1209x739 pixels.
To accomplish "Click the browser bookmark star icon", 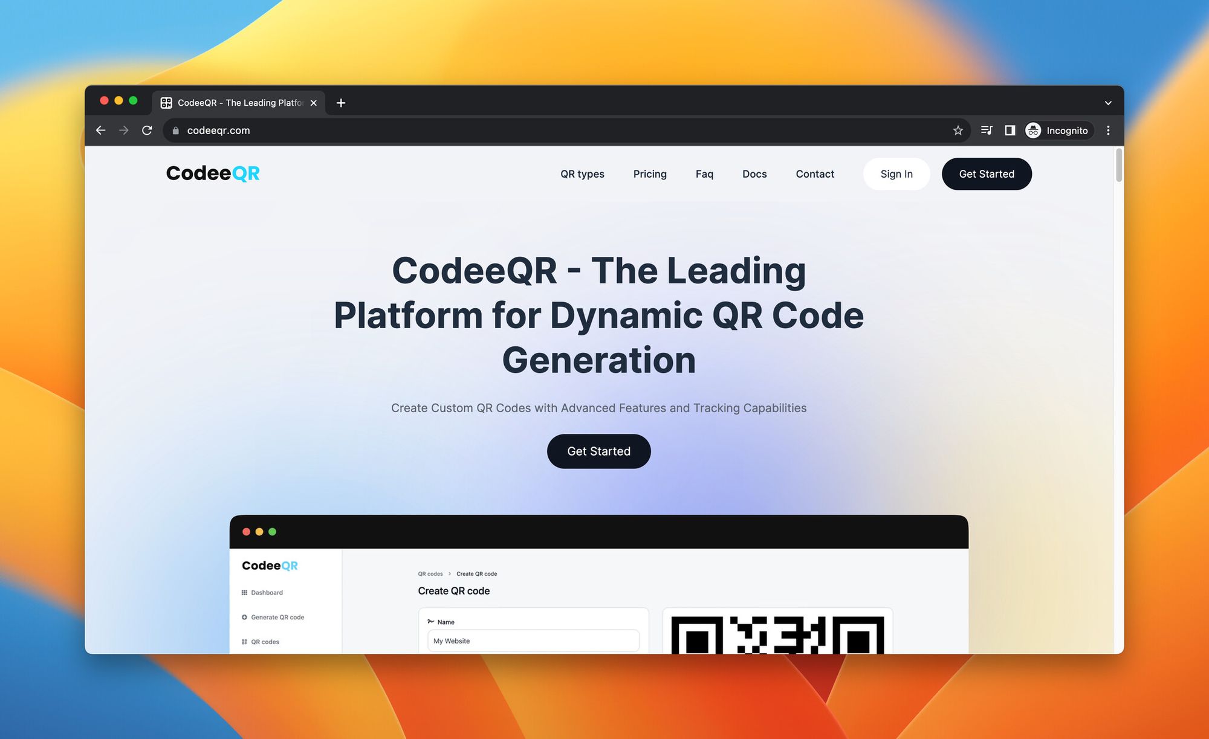I will pos(957,131).
